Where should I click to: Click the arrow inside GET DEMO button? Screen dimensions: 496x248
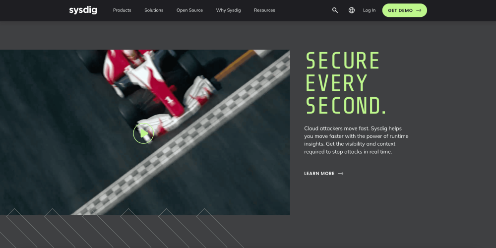[x=419, y=10]
